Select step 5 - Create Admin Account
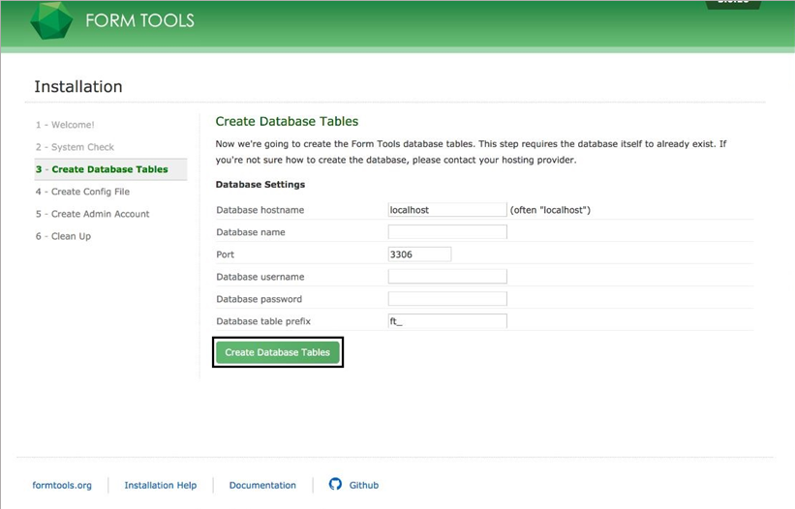 point(92,214)
